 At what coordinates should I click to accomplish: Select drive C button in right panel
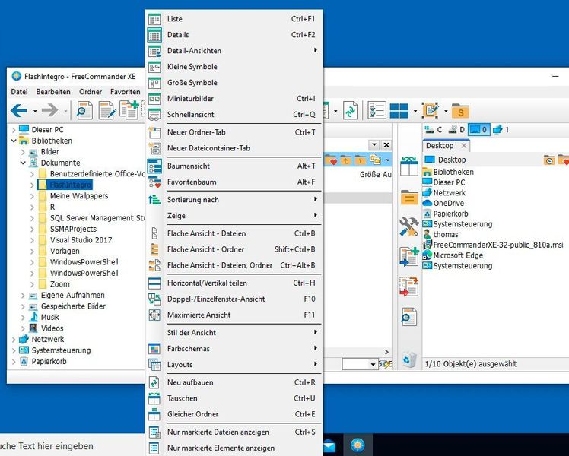pos(434,129)
